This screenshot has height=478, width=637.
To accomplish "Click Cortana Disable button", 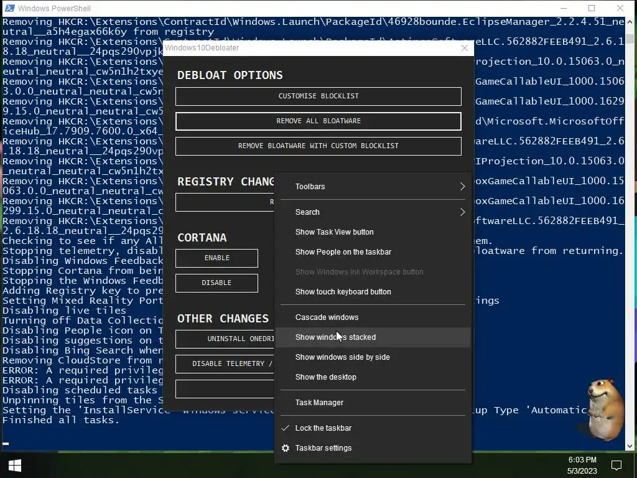I will pos(216,283).
